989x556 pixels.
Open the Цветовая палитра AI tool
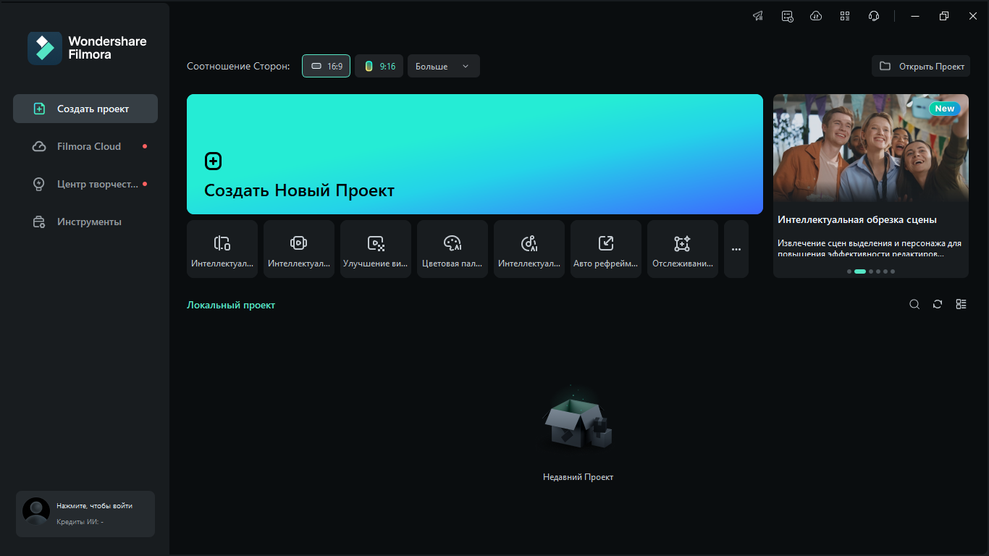pyautogui.click(x=453, y=249)
